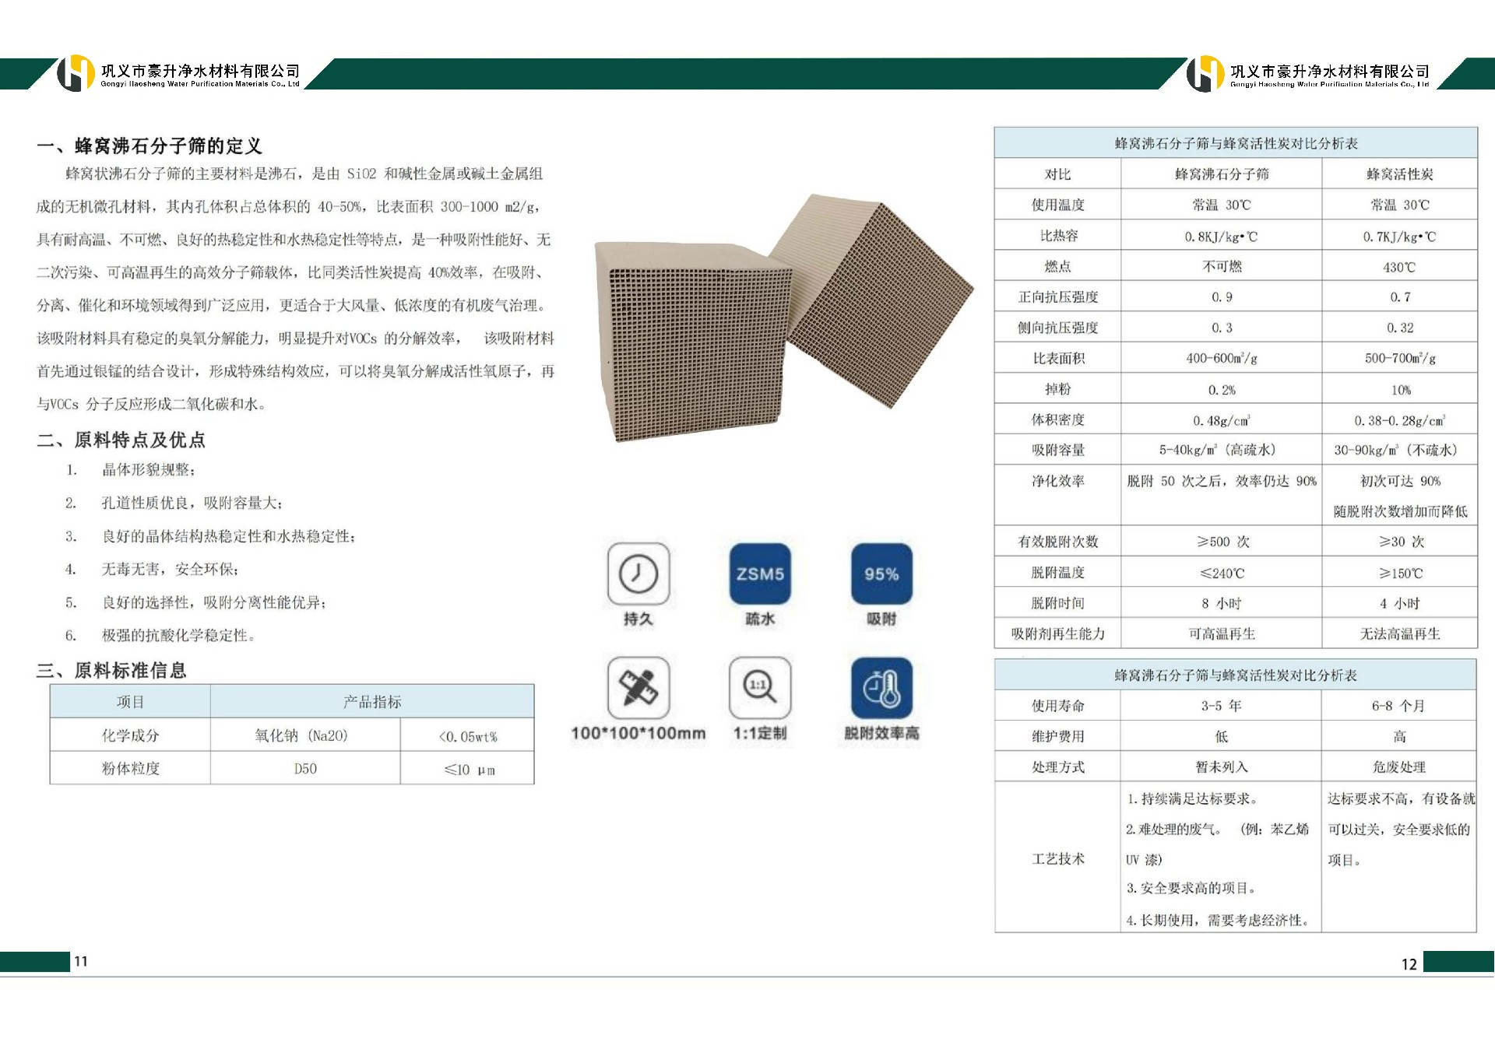Click the ruler-pencil 100*100*100mm size icon
The height and width of the screenshot is (1056, 1495).
[638, 688]
